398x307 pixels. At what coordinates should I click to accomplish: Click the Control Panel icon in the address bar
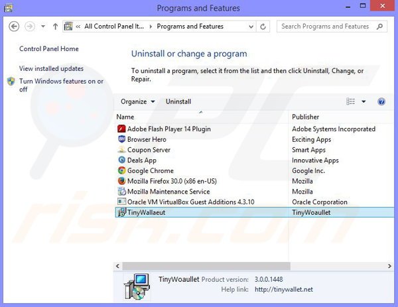point(68,27)
